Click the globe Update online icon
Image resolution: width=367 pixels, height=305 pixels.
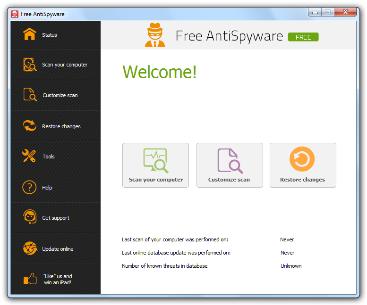(30, 248)
